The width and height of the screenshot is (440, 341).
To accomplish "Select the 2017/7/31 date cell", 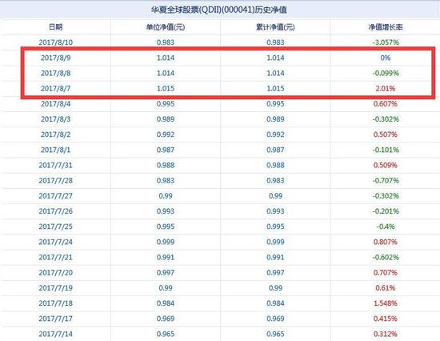I will point(55,165).
